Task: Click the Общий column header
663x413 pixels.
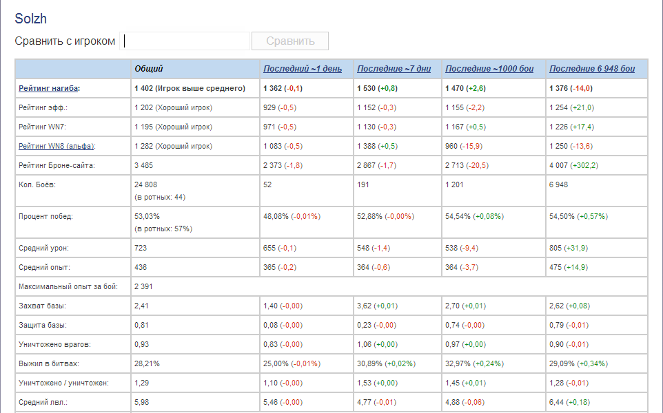Action: [149, 69]
